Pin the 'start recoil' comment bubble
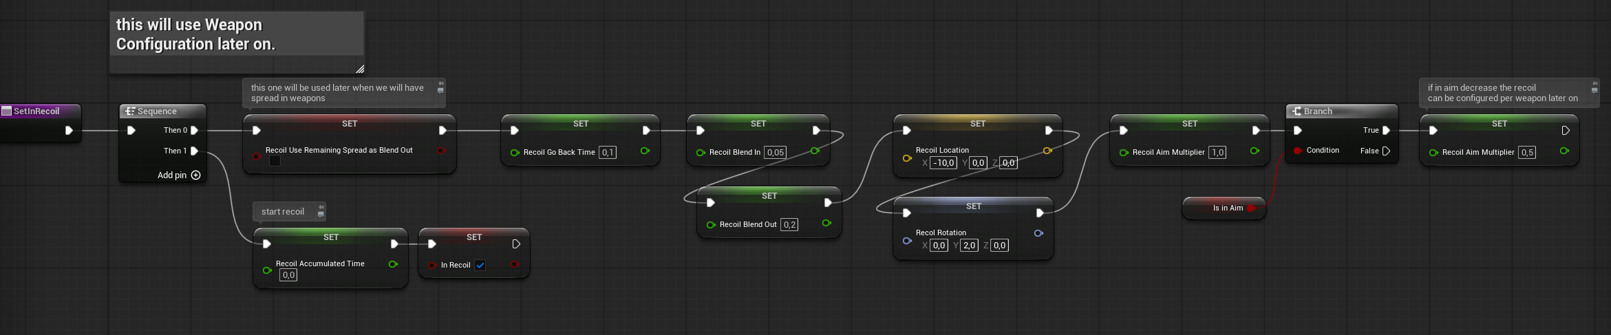The width and height of the screenshot is (1611, 335). coord(321,207)
